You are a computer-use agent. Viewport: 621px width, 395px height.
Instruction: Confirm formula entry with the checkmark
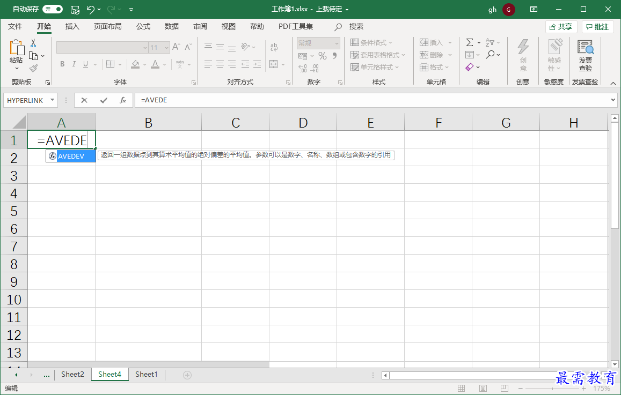(x=104, y=100)
